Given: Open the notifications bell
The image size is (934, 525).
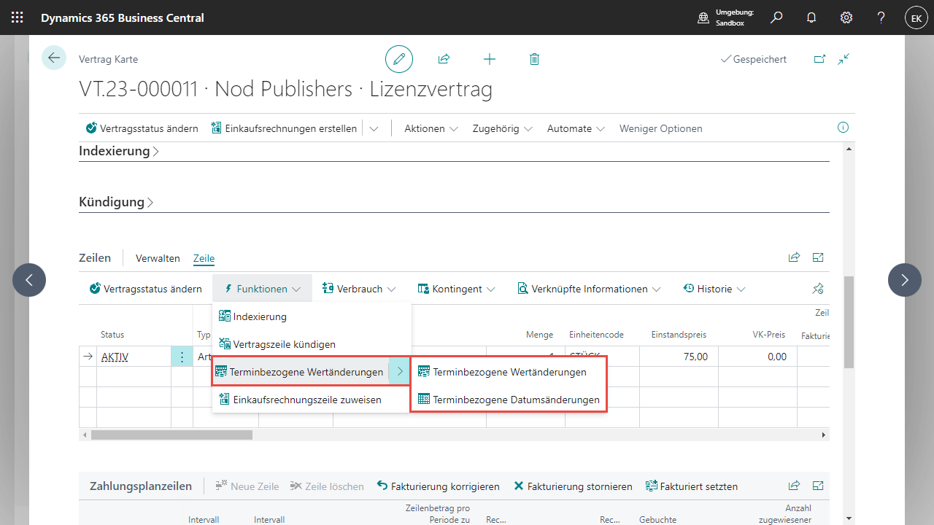Looking at the screenshot, I should (811, 17).
